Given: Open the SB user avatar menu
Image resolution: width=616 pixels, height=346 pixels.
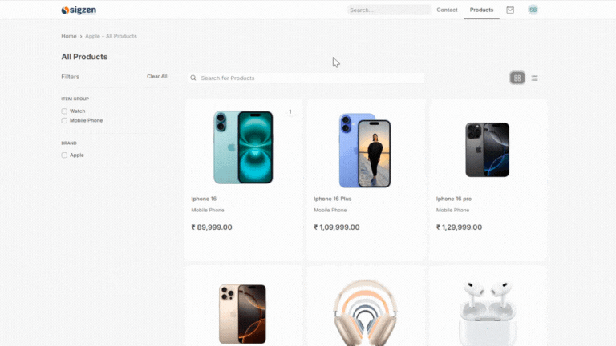Looking at the screenshot, I should pyautogui.click(x=533, y=10).
